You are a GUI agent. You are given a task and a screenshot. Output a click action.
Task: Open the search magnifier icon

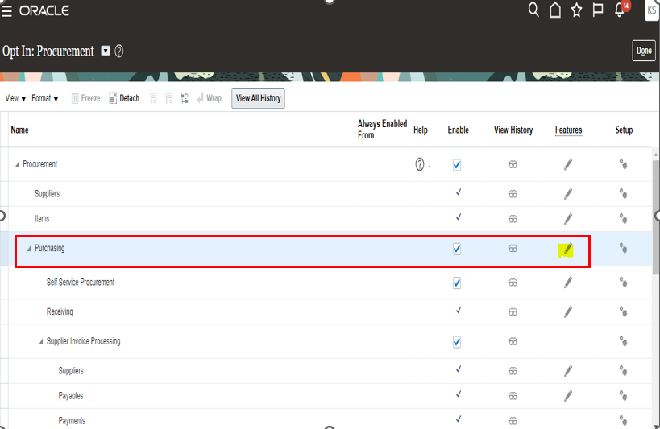tap(533, 10)
